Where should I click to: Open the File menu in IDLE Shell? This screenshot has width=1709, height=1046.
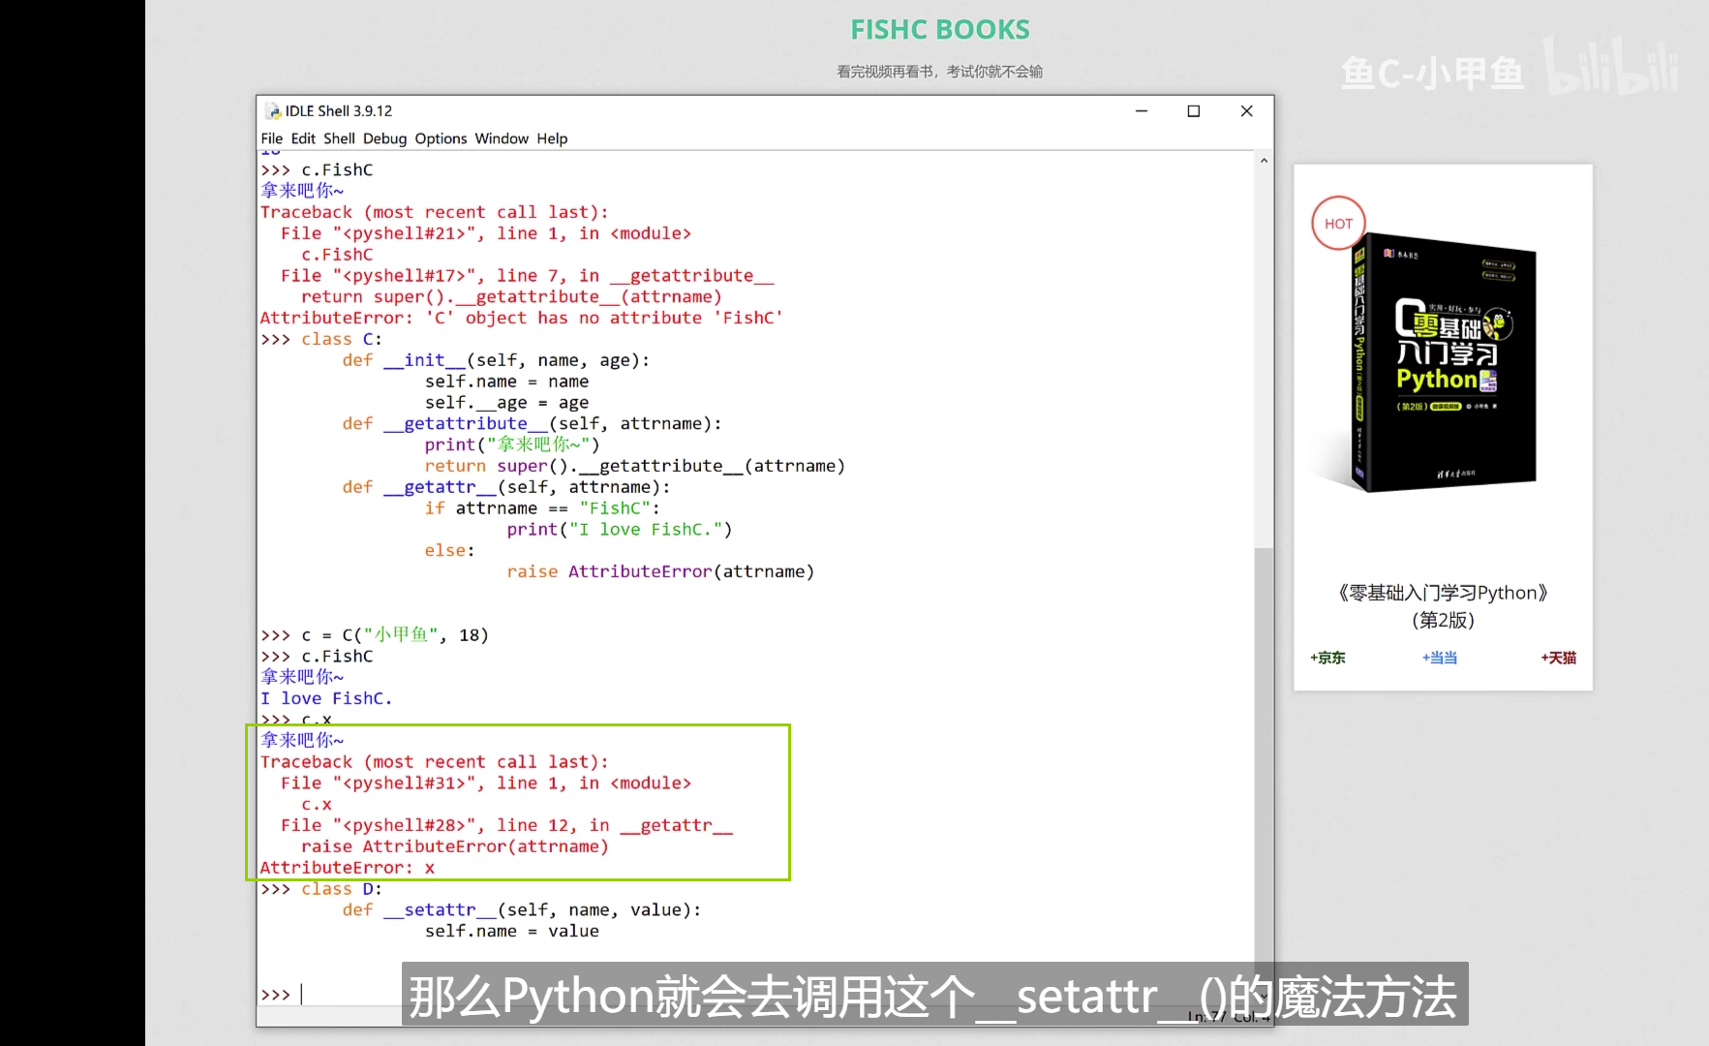(x=271, y=138)
